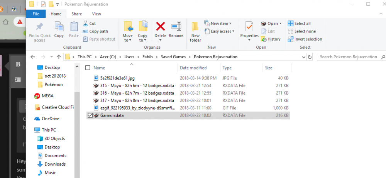This screenshot has width=386, height=178.
Task: Sort by the Type column header
Action: [227, 68]
